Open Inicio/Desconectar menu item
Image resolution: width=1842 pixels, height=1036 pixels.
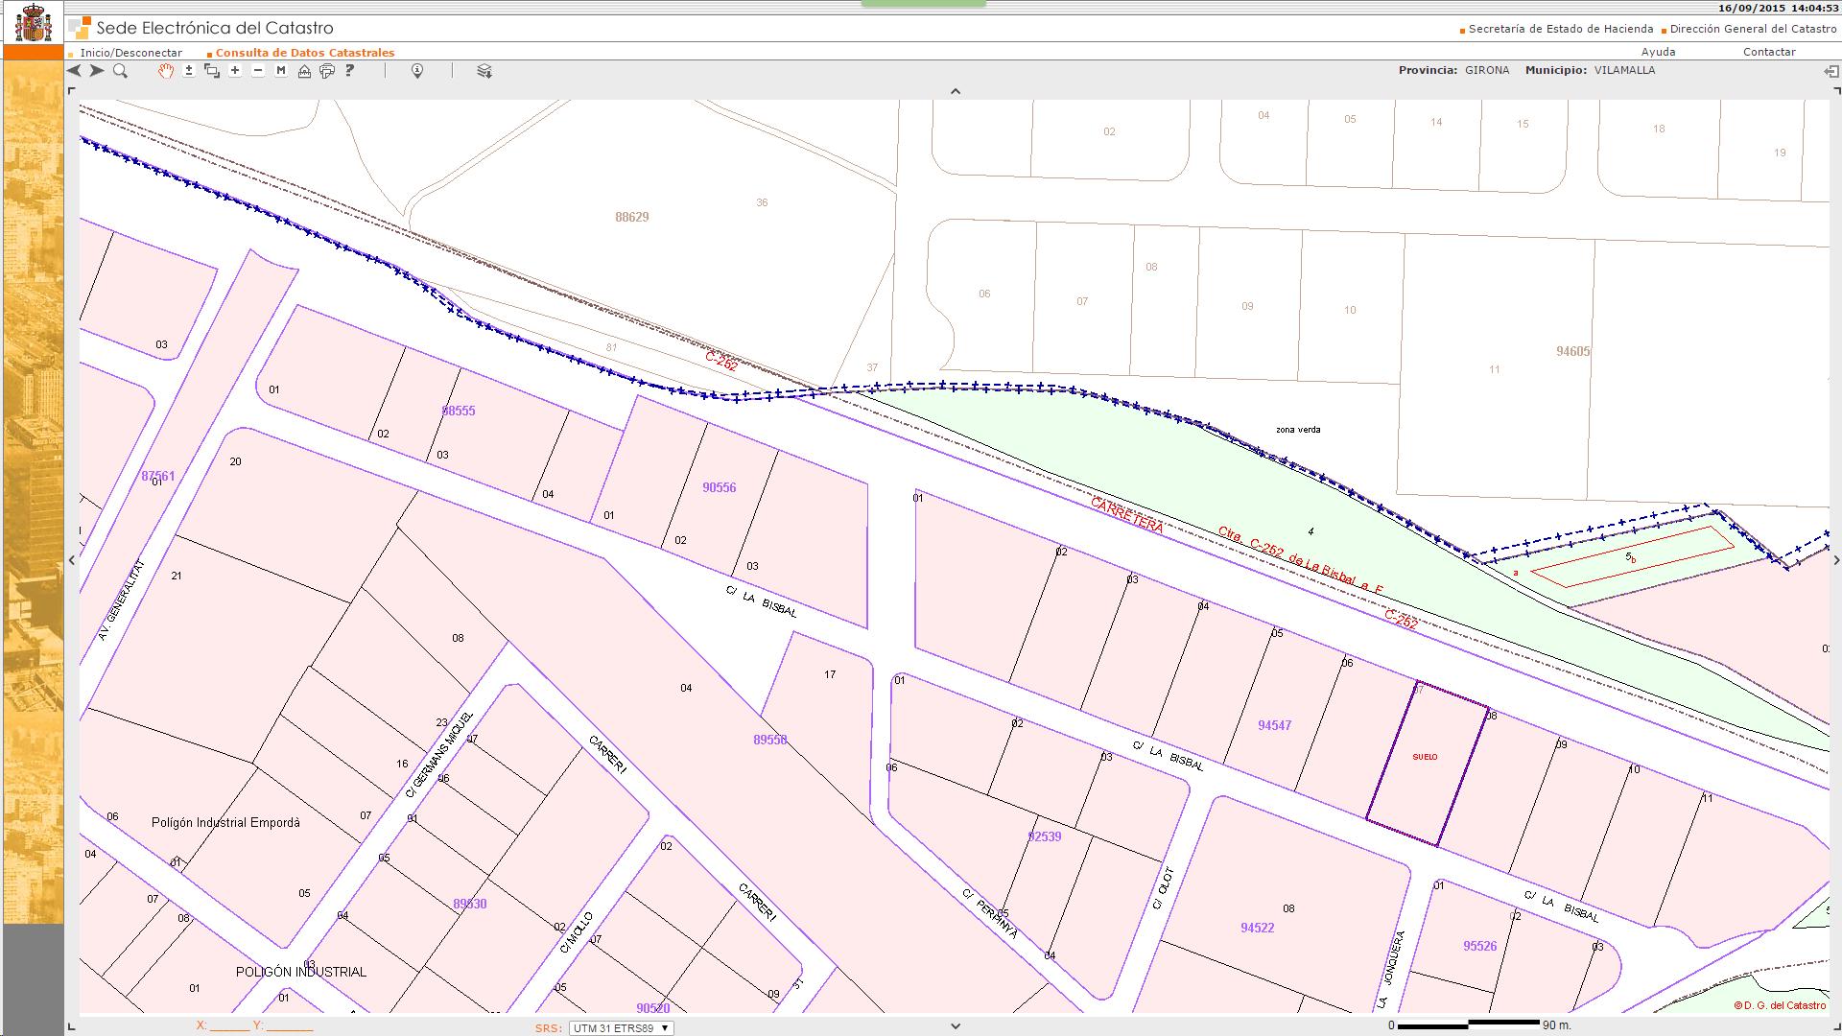pos(130,53)
